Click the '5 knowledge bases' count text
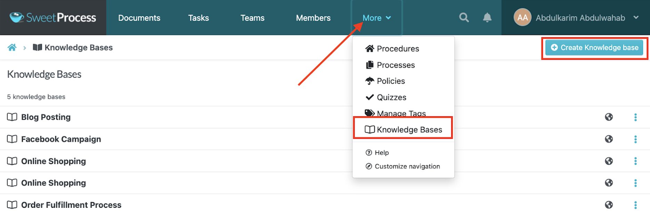 pos(36,97)
